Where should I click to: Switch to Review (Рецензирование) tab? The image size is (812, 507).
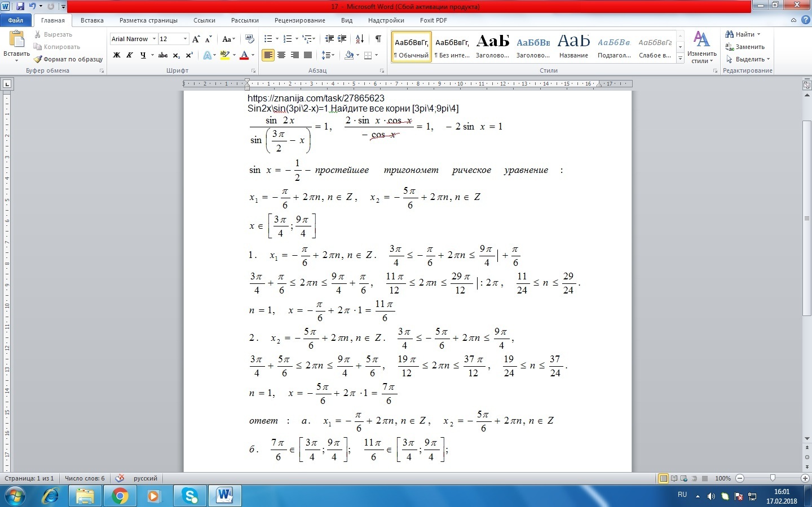click(x=299, y=20)
